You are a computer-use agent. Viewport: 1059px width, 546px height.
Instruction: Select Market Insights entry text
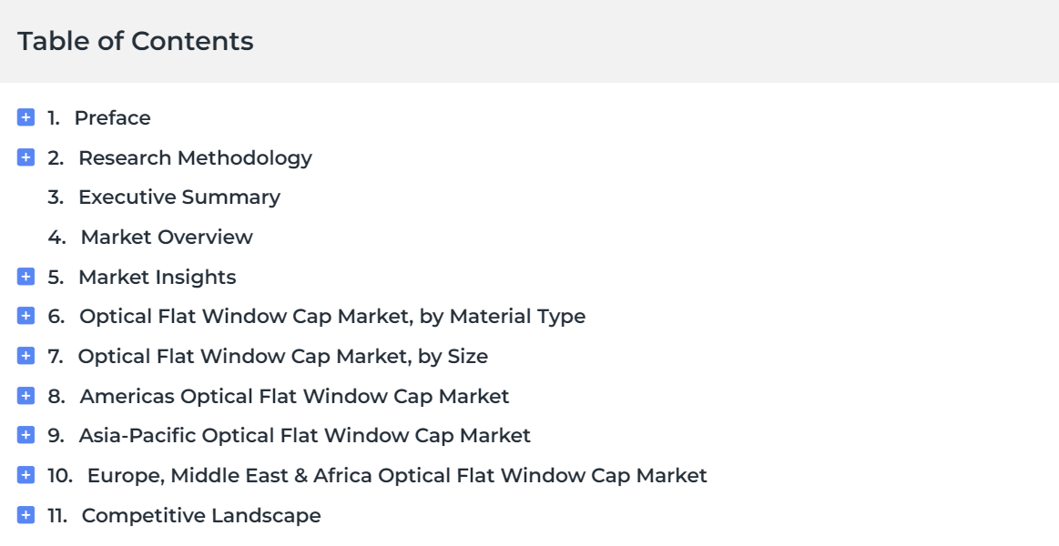(x=158, y=278)
